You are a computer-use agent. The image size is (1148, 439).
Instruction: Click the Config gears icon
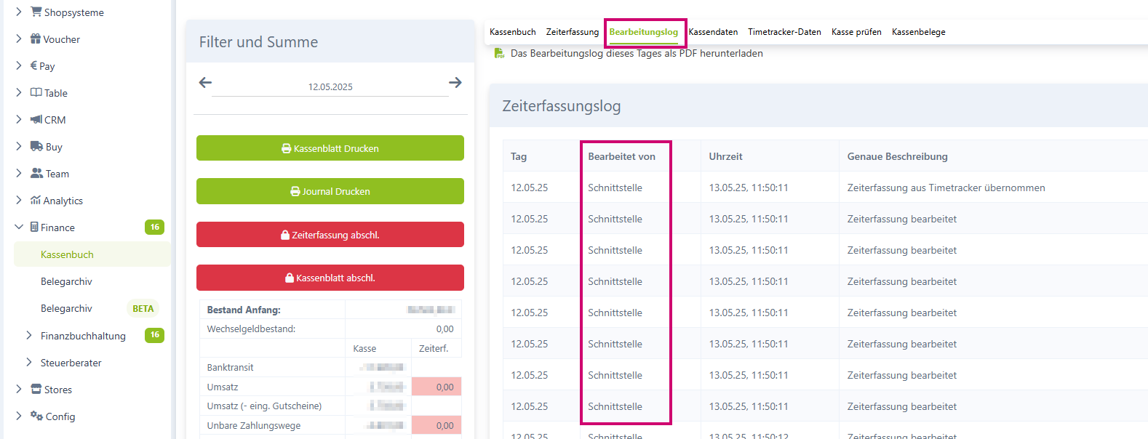pyautogui.click(x=36, y=416)
